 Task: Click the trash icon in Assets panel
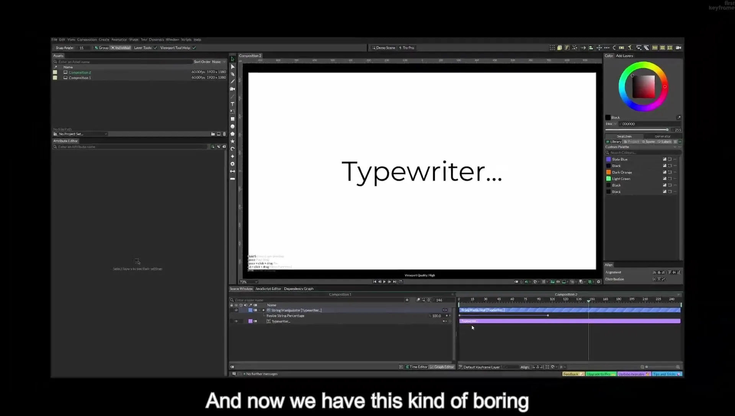point(224,134)
